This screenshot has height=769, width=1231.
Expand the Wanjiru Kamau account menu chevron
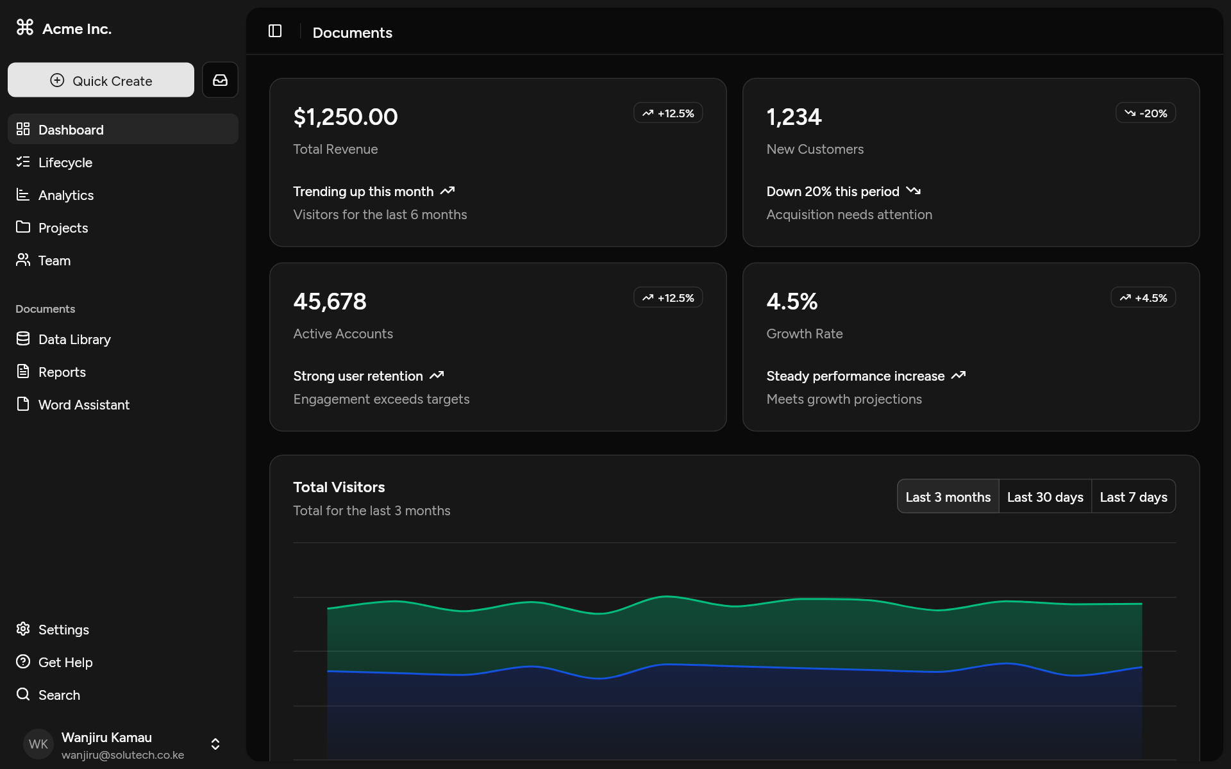pos(215,743)
